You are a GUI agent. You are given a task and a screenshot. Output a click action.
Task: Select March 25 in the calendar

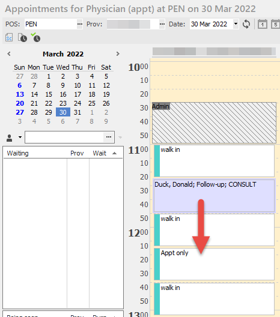(x=92, y=103)
